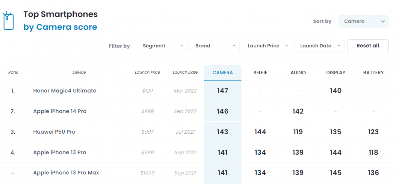
Task: Click rank number 3.
Action: pos(13,132)
